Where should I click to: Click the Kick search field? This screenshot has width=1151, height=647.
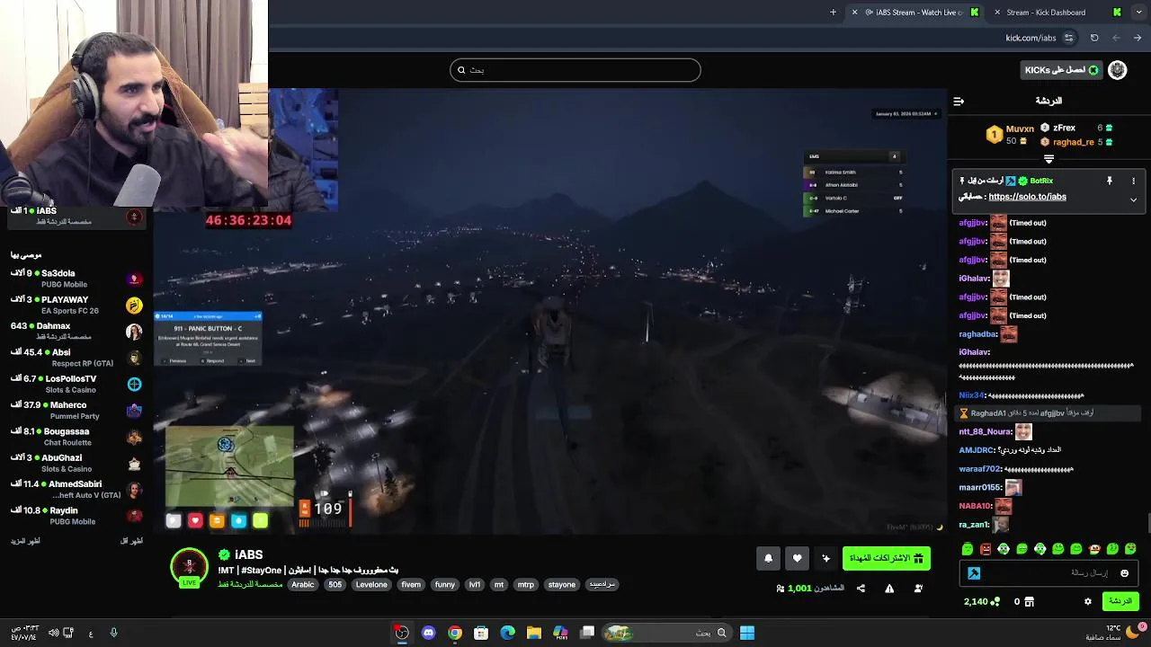575,70
